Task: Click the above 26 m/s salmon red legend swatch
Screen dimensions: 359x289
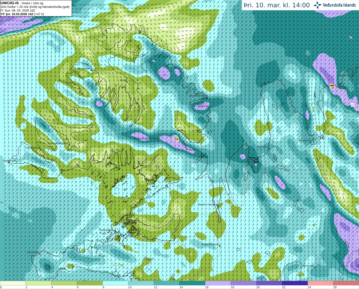Action: tap(346, 283)
